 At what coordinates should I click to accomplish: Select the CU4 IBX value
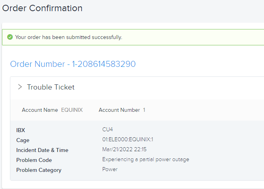pyautogui.click(x=108, y=129)
